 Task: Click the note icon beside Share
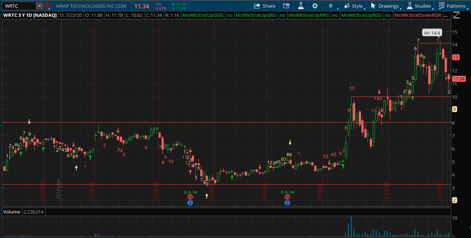[x=286, y=6]
